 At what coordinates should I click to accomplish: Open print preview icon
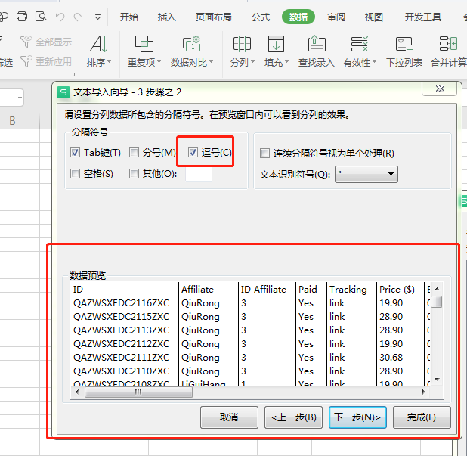point(41,17)
